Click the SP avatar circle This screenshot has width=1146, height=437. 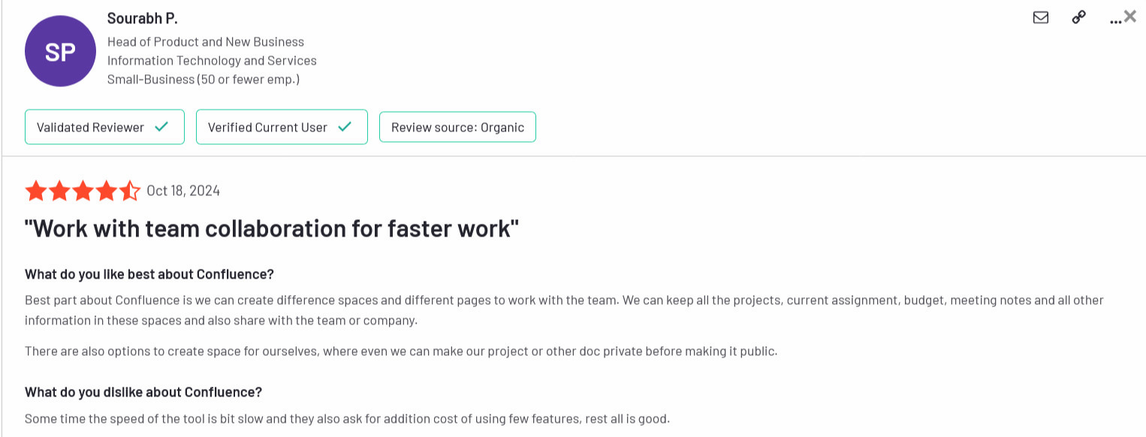(x=60, y=50)
